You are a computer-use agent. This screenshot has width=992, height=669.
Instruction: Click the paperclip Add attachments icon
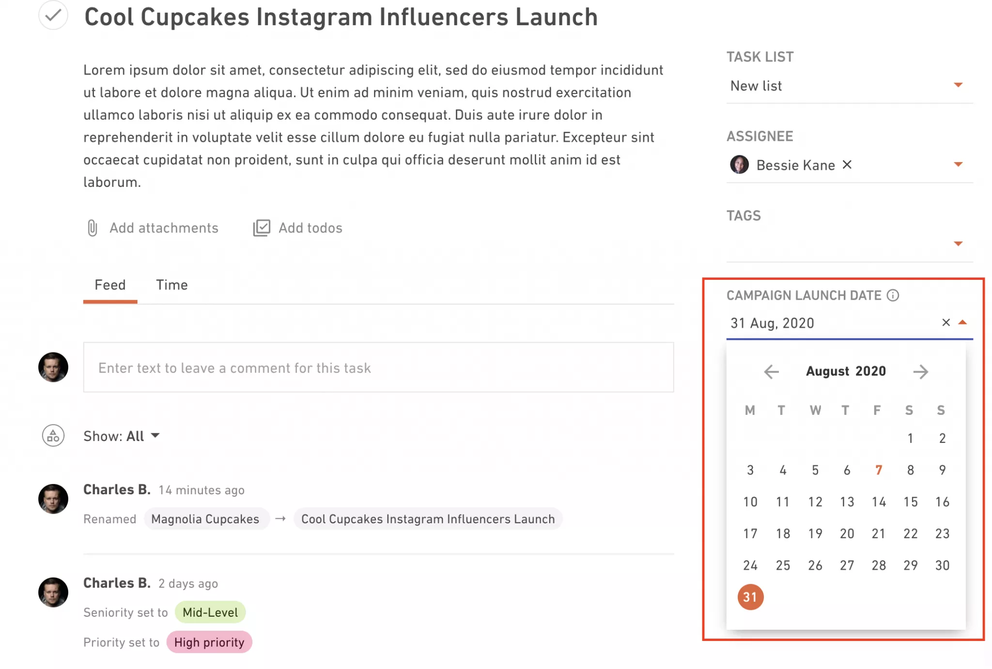coord(92,228)
